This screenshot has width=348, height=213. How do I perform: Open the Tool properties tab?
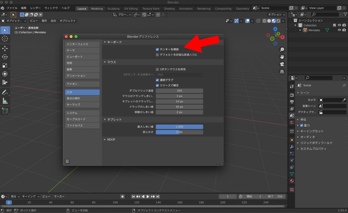click(x=292, y=86)
